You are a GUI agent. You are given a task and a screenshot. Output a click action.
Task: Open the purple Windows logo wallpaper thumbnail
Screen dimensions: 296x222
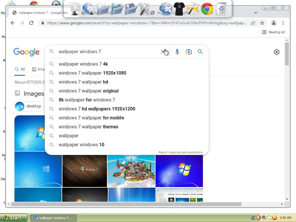pyautogui.click(x=179, y=171)
